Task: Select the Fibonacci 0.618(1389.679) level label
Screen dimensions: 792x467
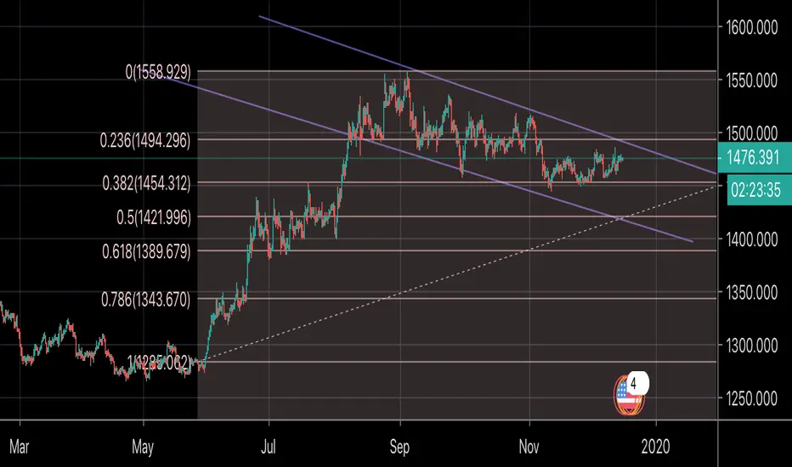Action: coord(146,251)
